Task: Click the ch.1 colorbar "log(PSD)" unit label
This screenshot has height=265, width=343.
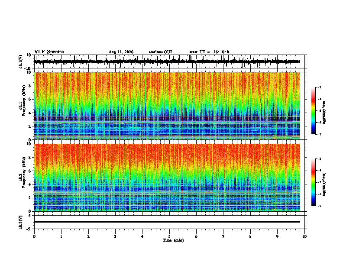Action: [x=324, y=113]
